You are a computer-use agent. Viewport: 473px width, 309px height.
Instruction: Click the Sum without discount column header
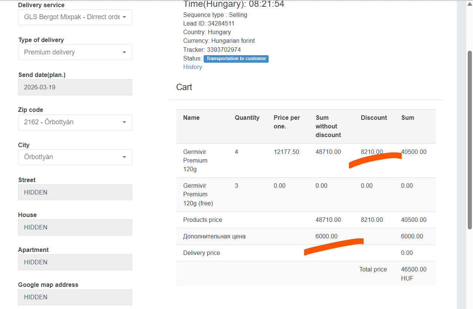tap(328, 126)
